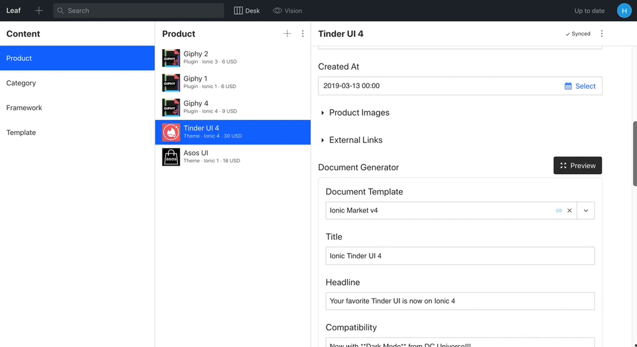Select Product in Content list
This screenshot has height=347, width=637.
point(77,58)
